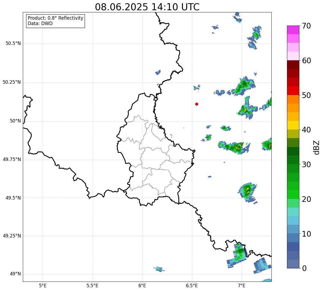Click the 5.5°E longitude label
The height and width of the screenshot is (291, 323).
tap(92, 285)
